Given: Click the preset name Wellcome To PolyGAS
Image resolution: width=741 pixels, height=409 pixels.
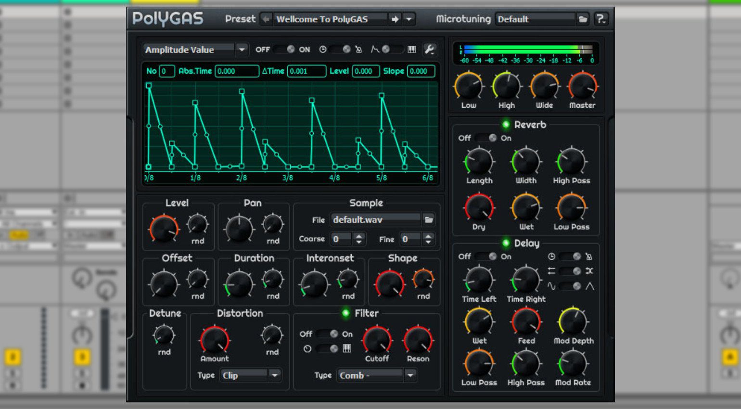Looking at the screenshot, I should coord(331,19).
